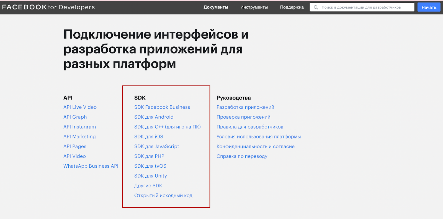Open SDK для C++ (для игр на ПК)
The image size is (443, 219).
tap(168, 127)
